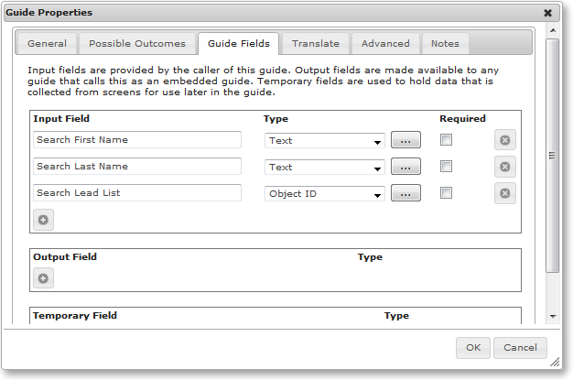Image resolution: width=573 pixels, height=380 pixels.
Task: Add a new output field row
Action: click(x=44, y=278)
